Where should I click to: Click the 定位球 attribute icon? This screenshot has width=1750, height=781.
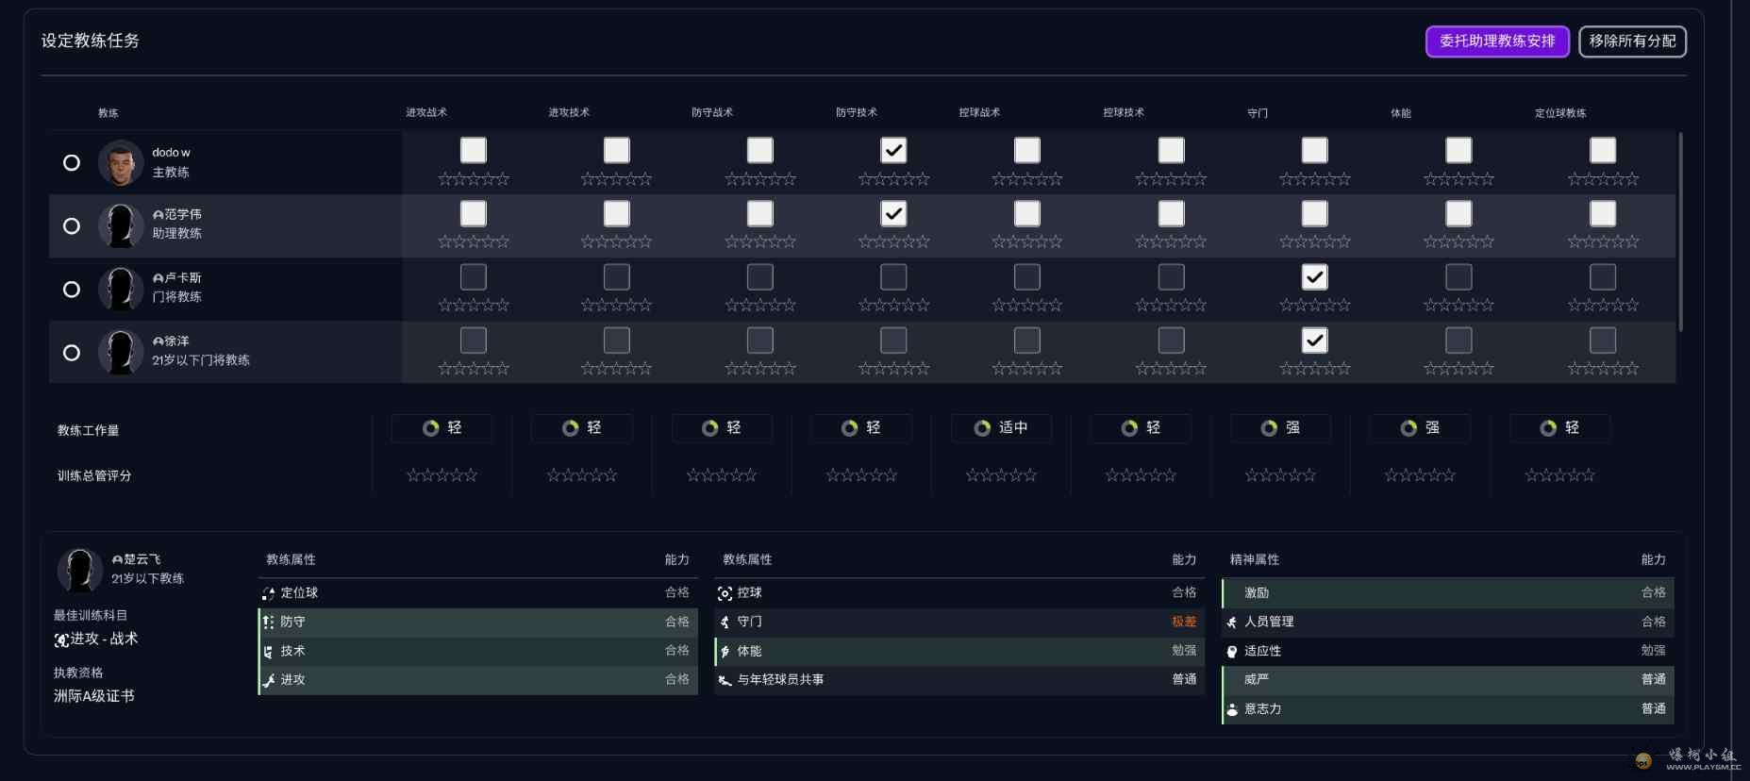pyautogui.click(x=269, y=593)
